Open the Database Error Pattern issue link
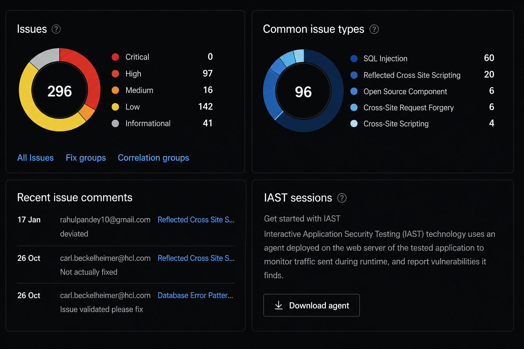Viewport: 524px width, 349px height. (195, 295)
